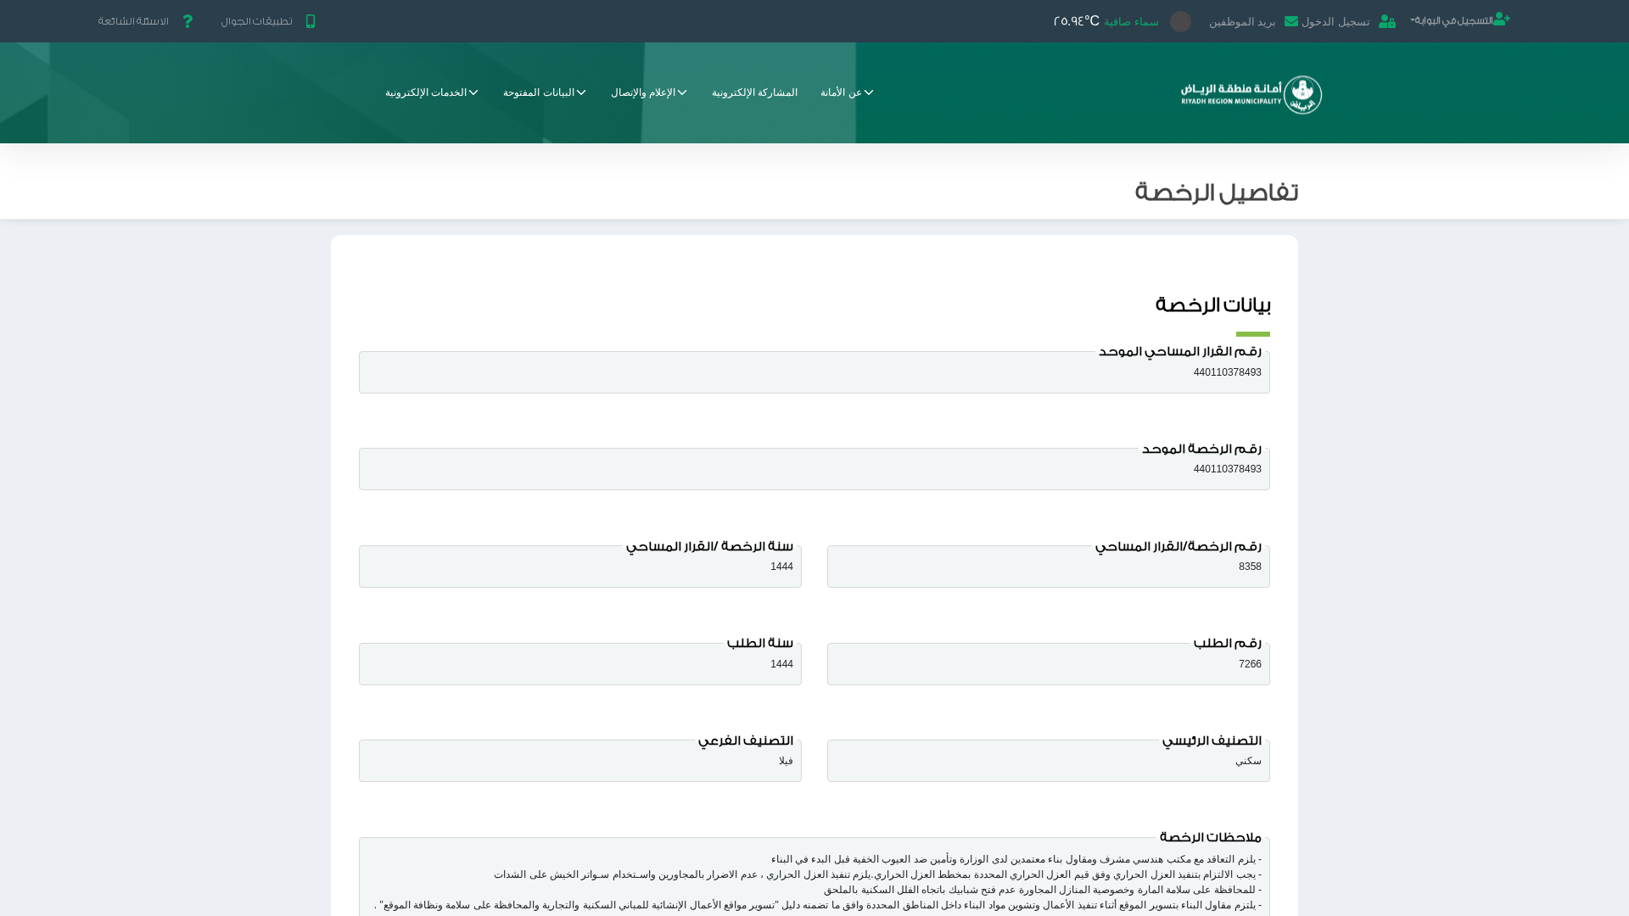Click the user-plus icon for portal registration

[x=1502, y=19]
